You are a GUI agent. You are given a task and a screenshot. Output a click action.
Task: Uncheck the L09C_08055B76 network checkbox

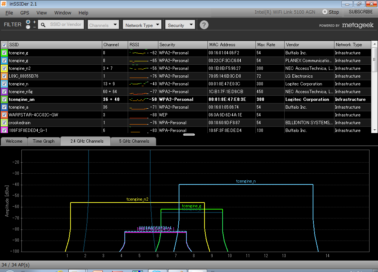(x=4, y=76)
